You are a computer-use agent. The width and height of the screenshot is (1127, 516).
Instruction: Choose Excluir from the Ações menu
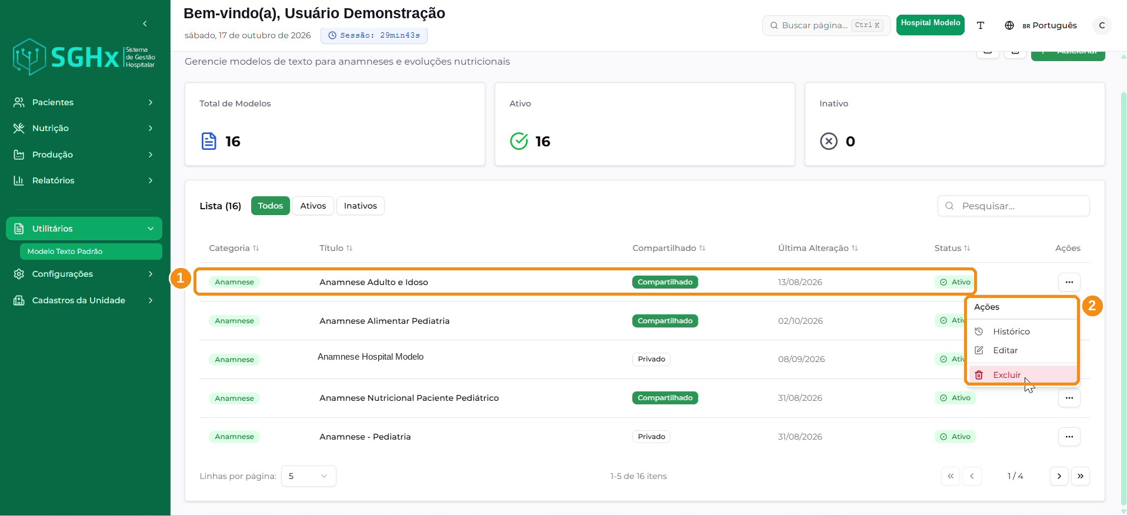pos(1022,375)
